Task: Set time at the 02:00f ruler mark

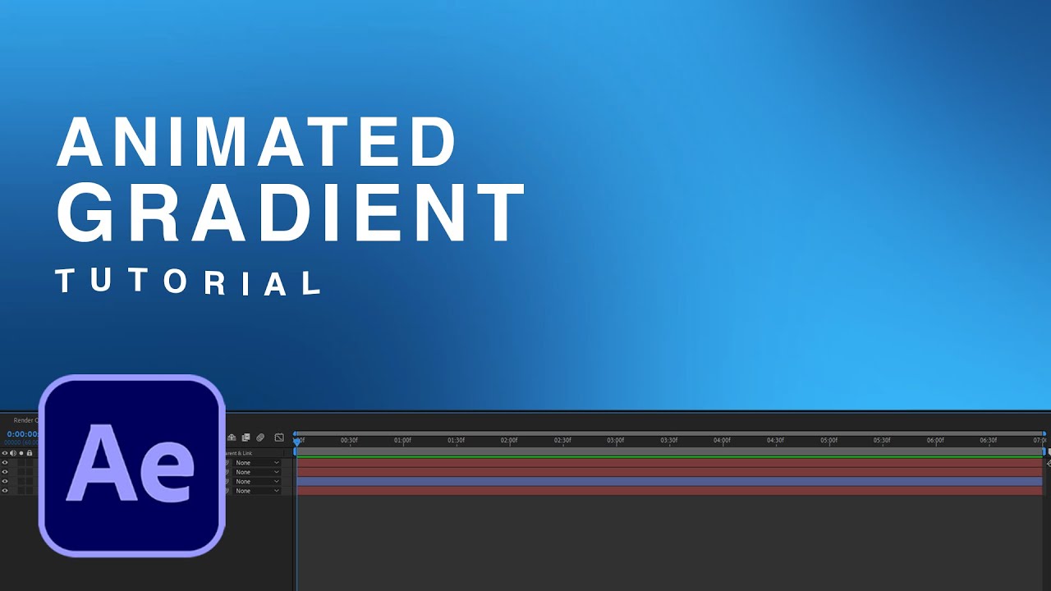Action: click(509, 440)
